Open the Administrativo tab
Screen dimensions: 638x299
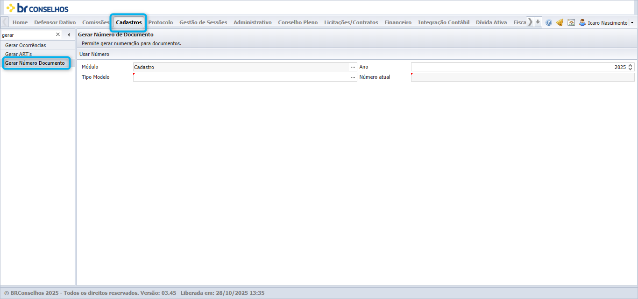(253, 22)
